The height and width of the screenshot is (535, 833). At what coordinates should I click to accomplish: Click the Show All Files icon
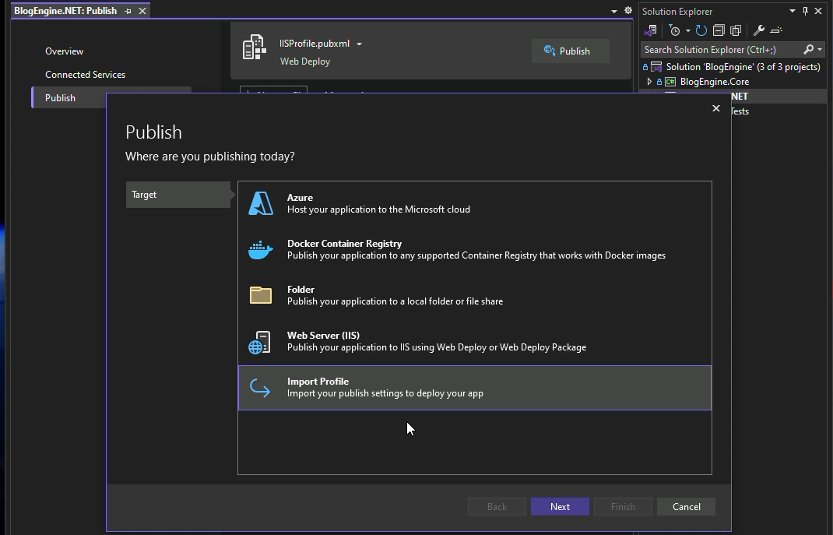[x=736, y=30]
